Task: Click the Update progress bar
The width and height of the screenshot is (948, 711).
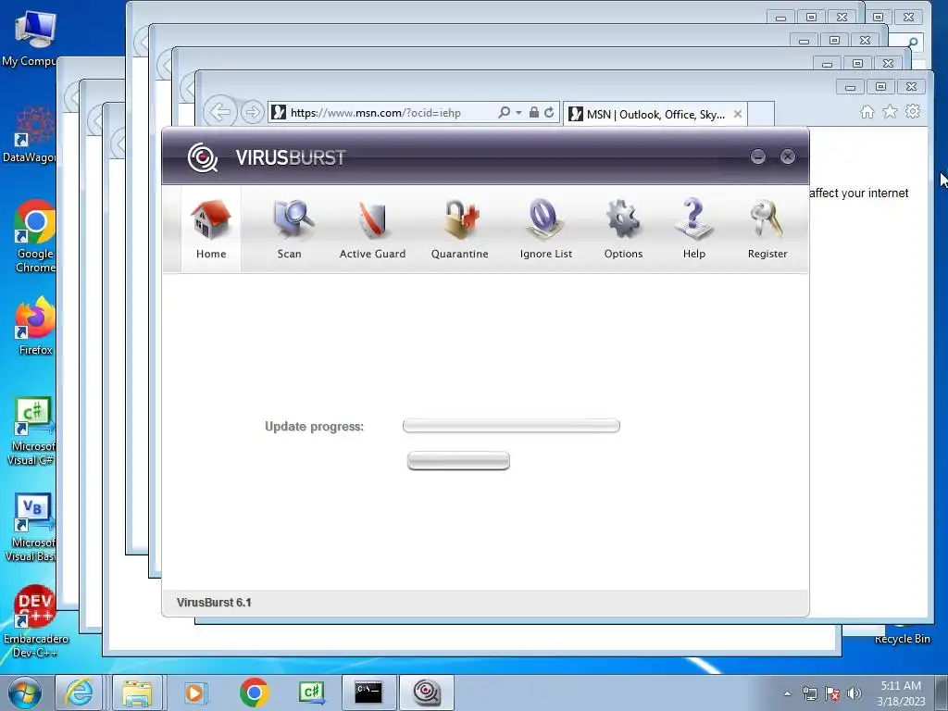Action: 511,426
